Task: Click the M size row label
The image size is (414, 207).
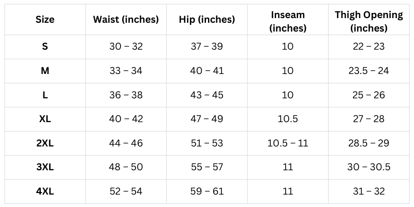Action: tap(45, 70)
